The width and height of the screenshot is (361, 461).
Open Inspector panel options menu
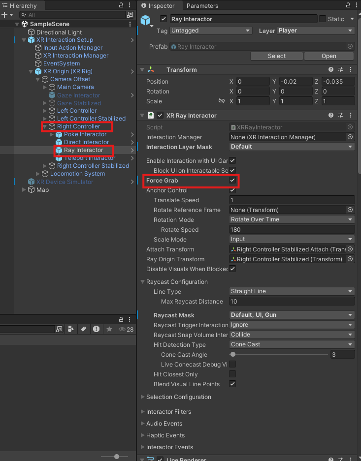click(357, 5)
